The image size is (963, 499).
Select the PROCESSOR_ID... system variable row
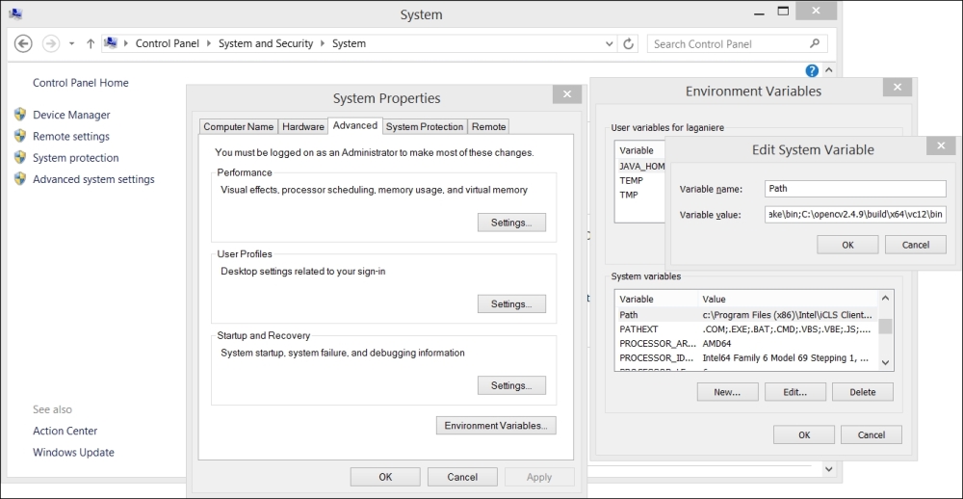747,357
